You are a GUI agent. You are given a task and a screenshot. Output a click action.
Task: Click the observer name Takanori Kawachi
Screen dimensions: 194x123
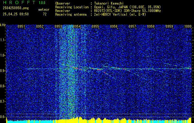pyautogui.click(x=109, y=3)
